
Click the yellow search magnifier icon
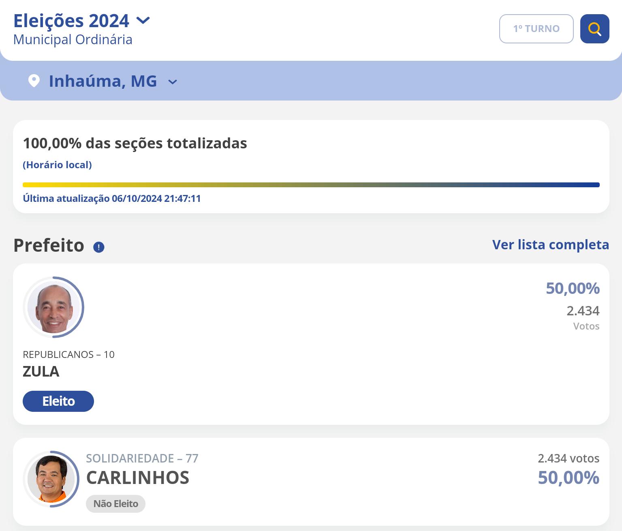pyautogui.click(x=594, y=29)
